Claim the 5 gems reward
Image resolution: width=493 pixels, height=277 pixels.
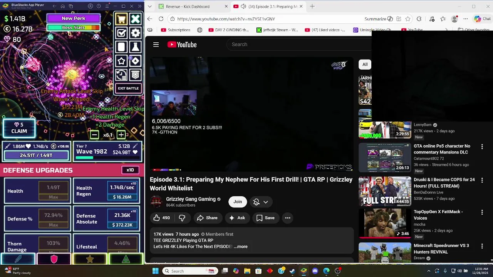pyautogui.click(x=19, y=128)
